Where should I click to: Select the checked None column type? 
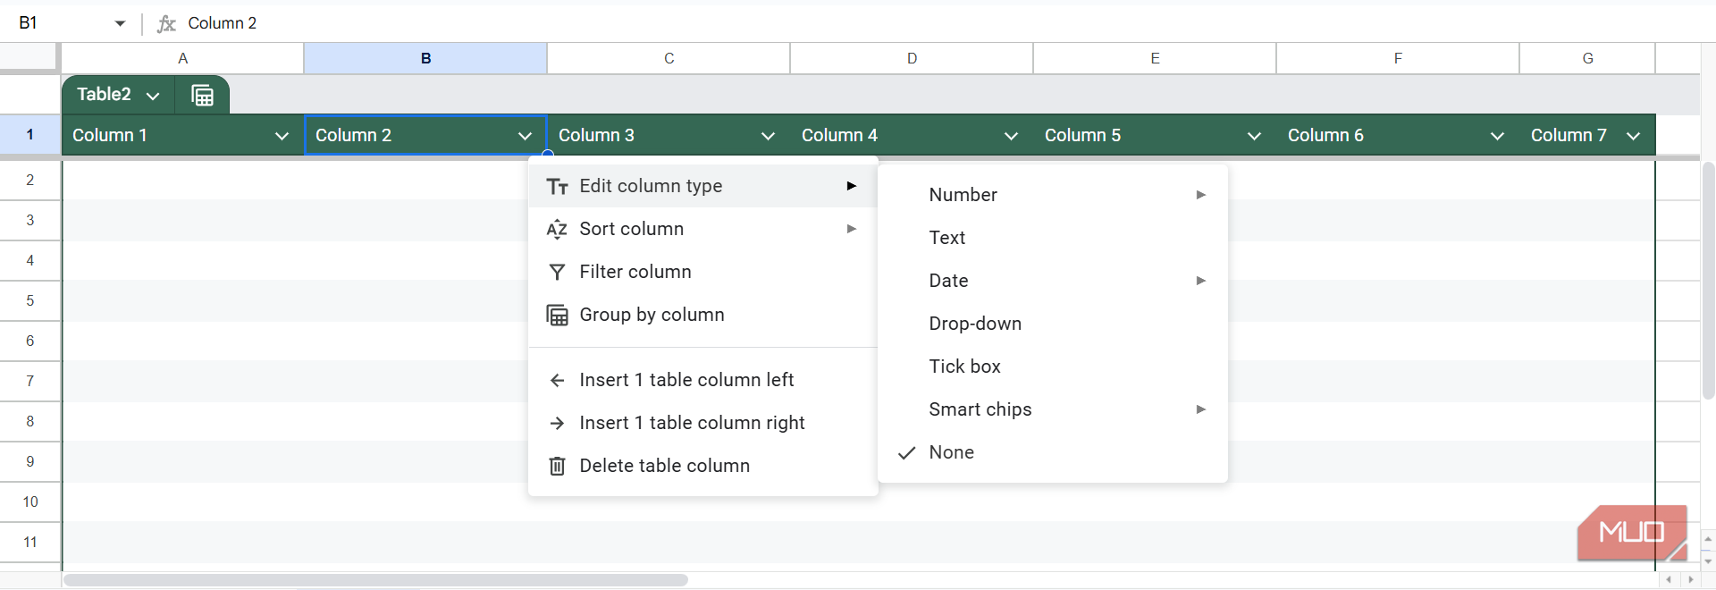951,452
